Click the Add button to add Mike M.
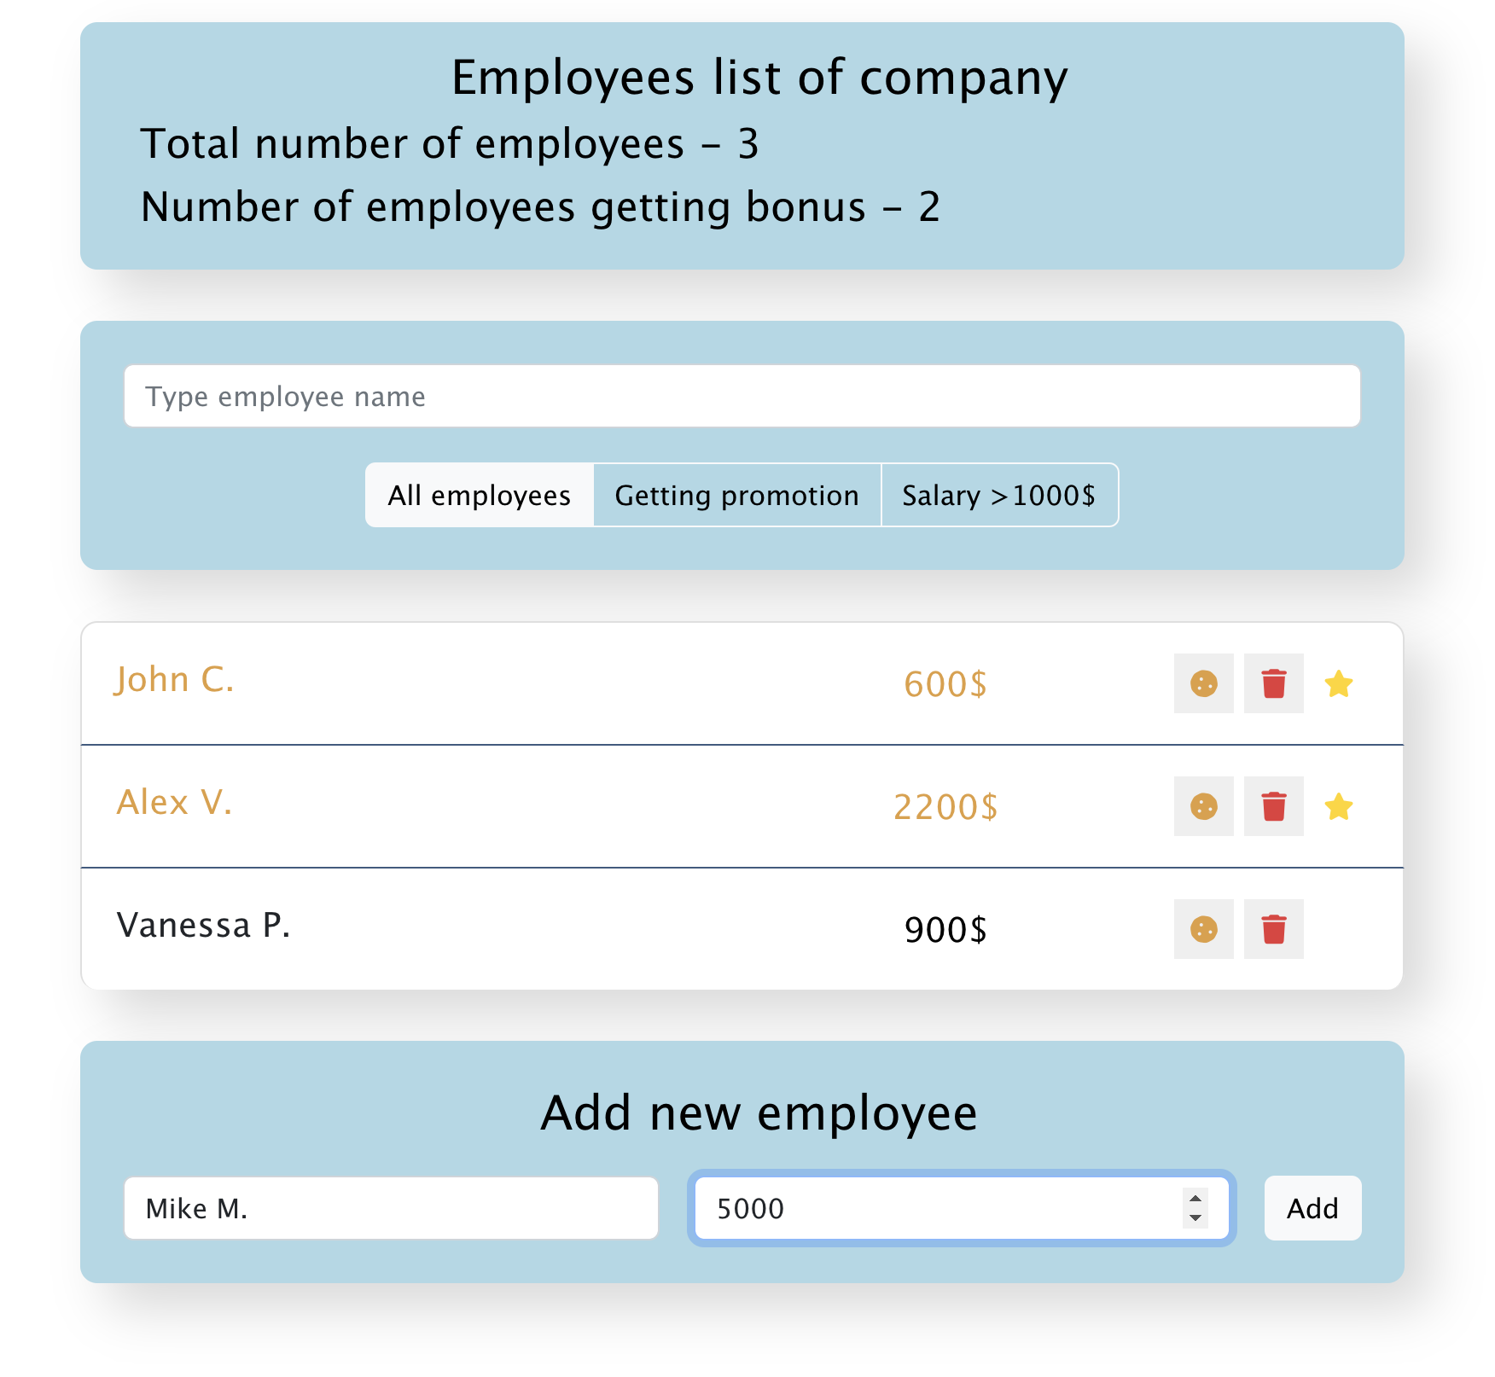This screenshot has height=1377, width=1495. pos(1312,1208)
